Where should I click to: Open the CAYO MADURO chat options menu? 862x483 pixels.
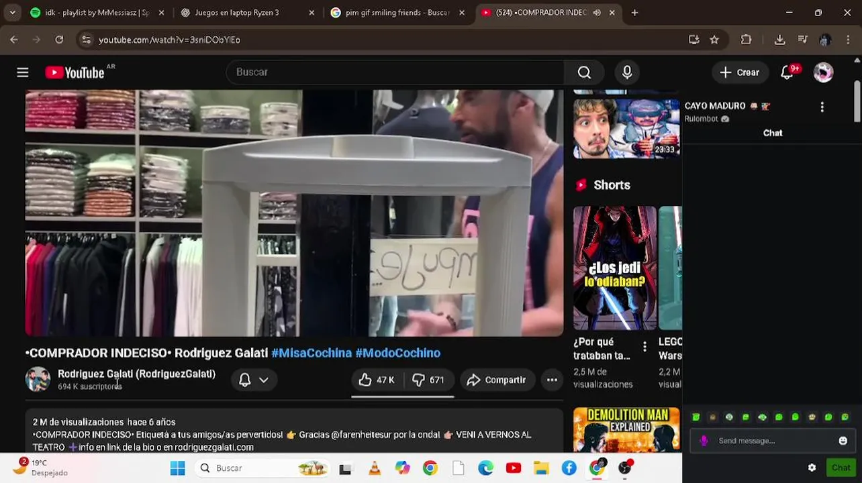822,107
